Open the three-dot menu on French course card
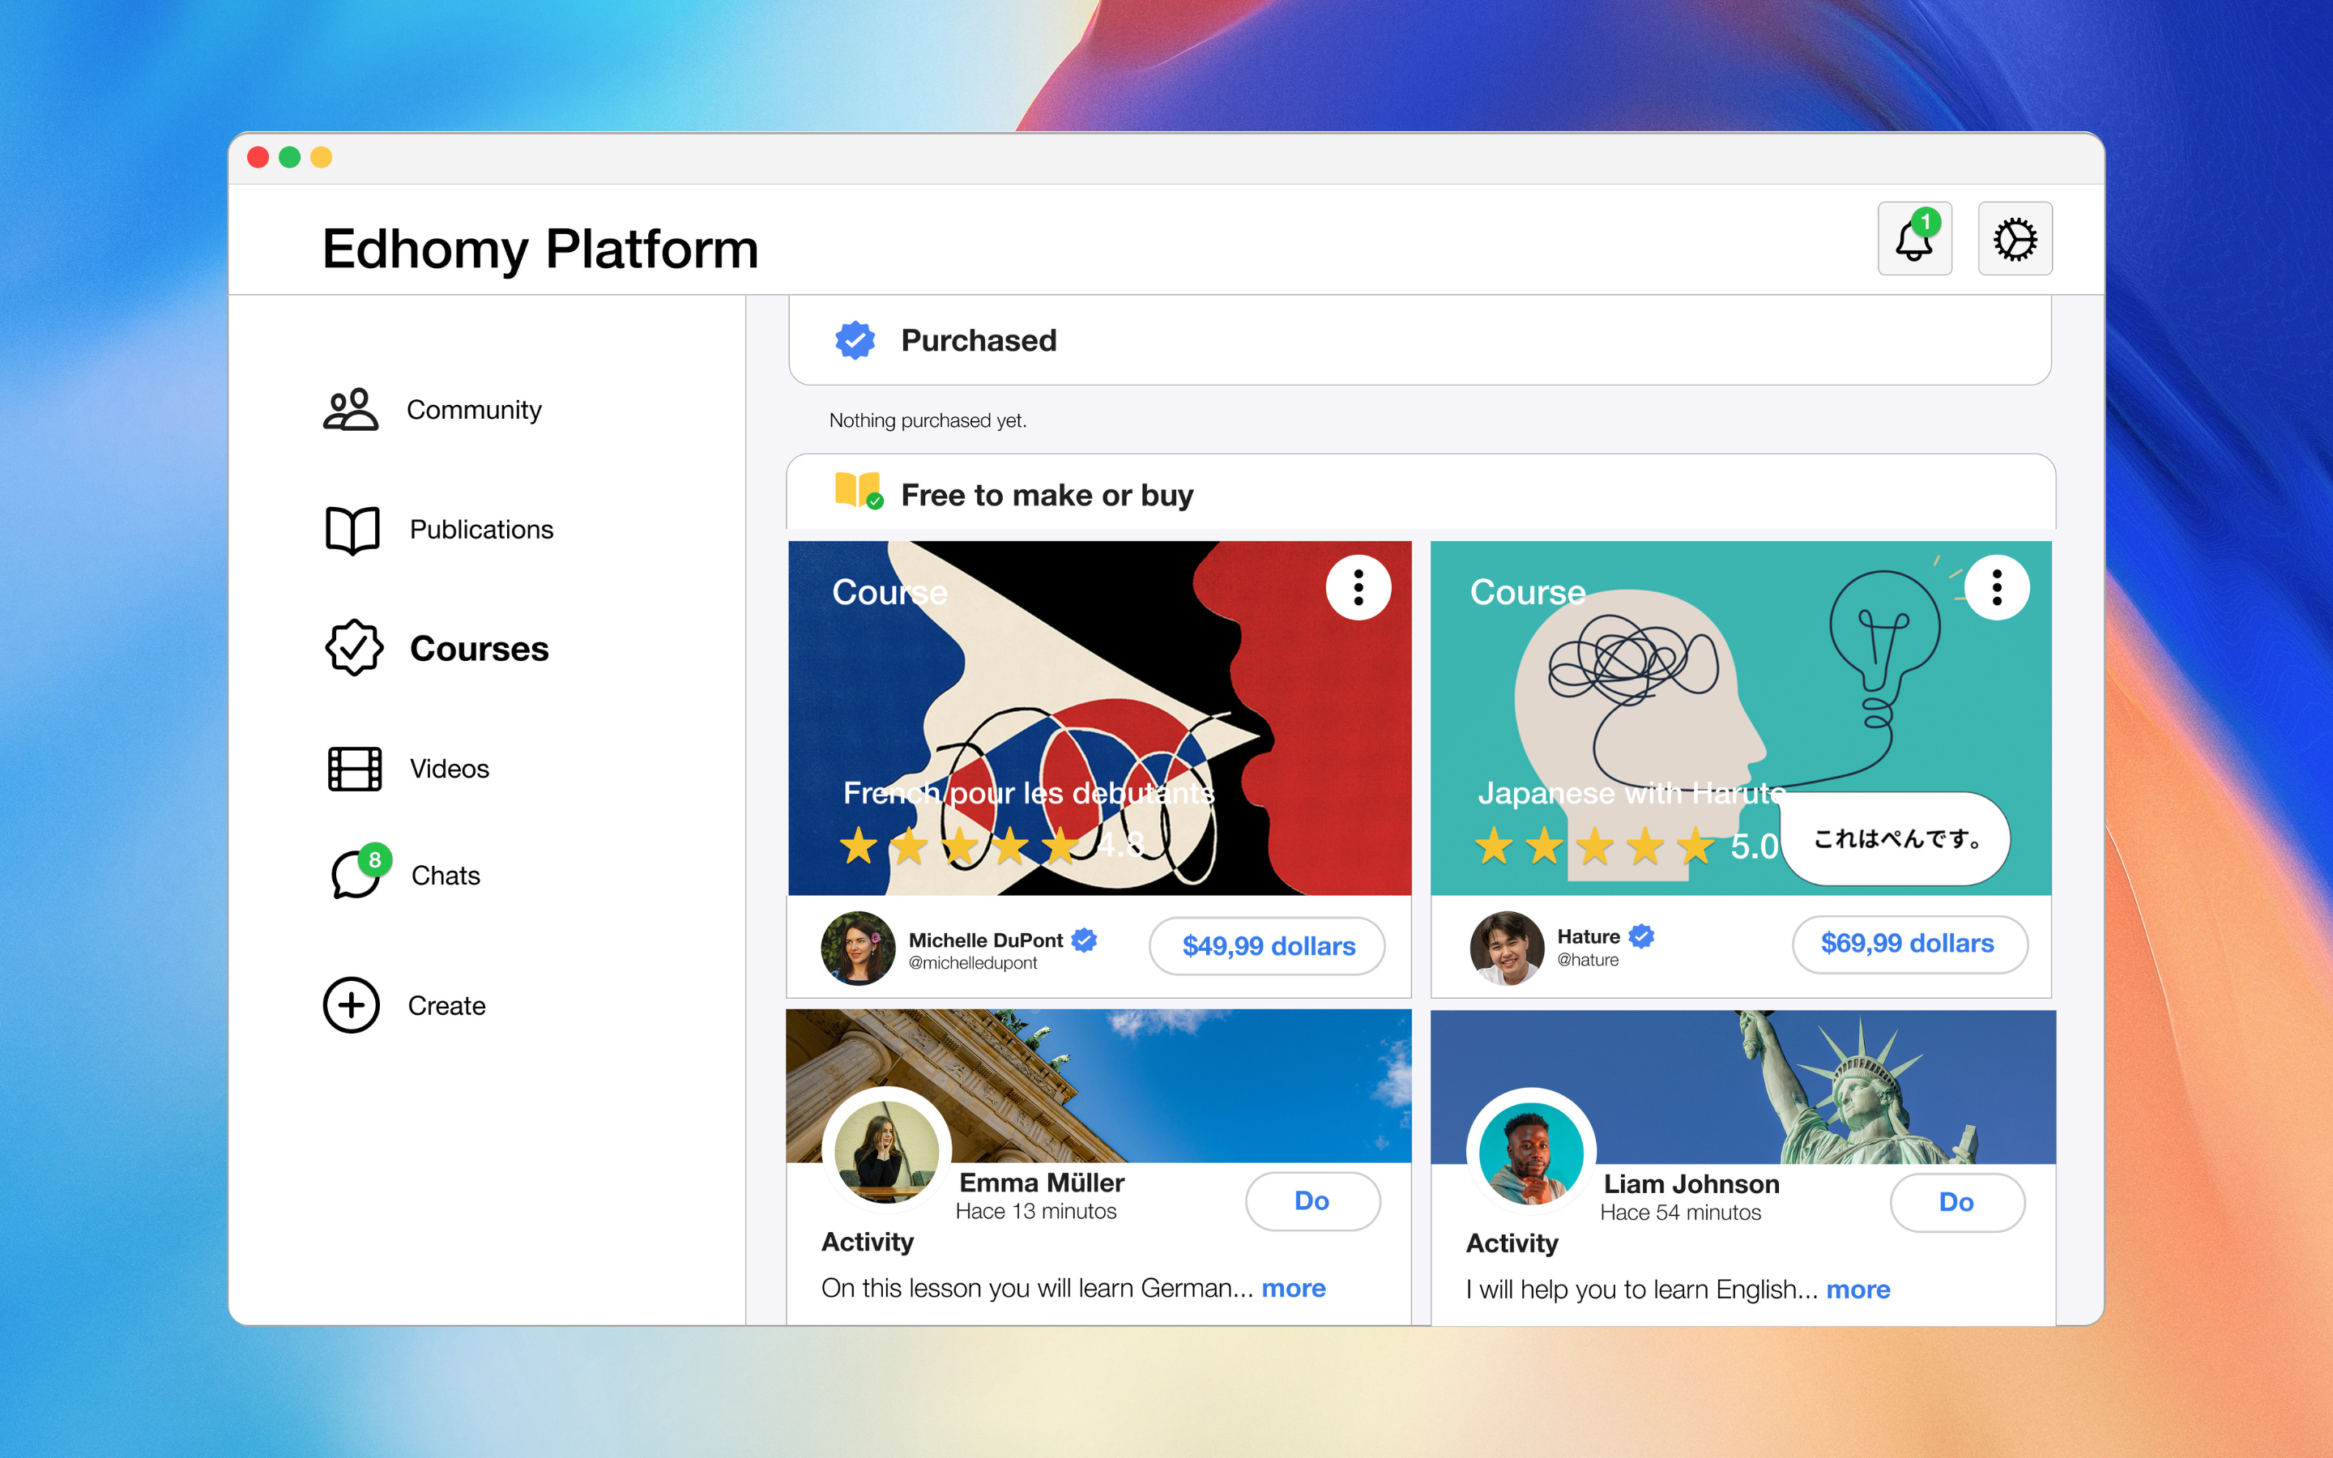This screenshot has height=1458, width=2333. point(1358,587)
